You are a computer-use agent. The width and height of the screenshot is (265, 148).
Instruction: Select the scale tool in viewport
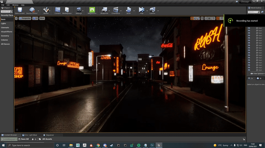(198, 18)
